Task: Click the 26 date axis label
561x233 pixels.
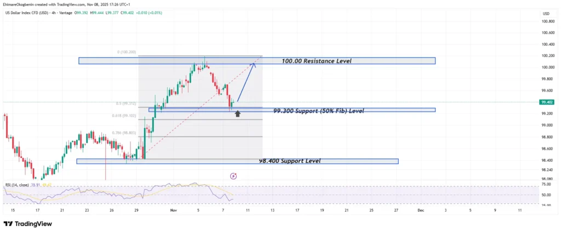Action: tap(112, 211)
